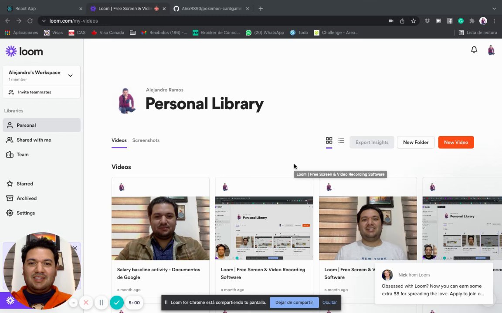Viewport: 502px width, 313px height.
Task: Open Loom Settings
Action: point(42,213)
